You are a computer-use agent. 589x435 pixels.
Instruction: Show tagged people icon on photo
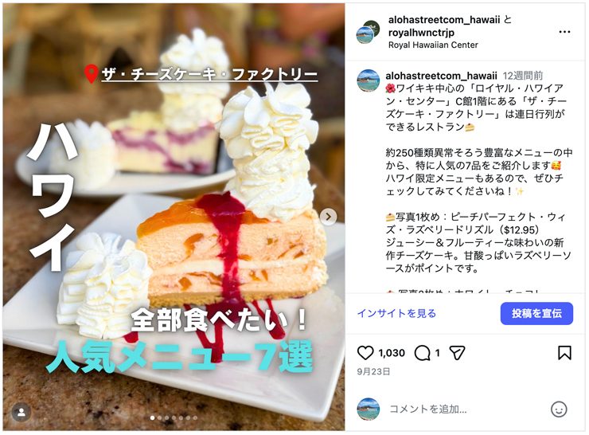tap(21, 412)
